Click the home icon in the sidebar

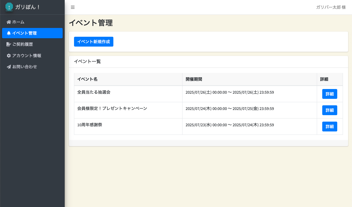pyautogui.click(x=9, y=22)
